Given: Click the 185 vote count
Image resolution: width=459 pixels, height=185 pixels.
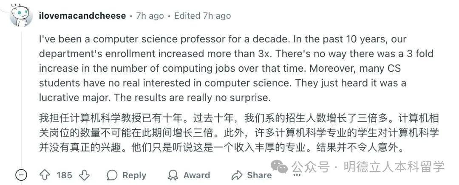Looking at the screenshot, I should coord(64,175).
